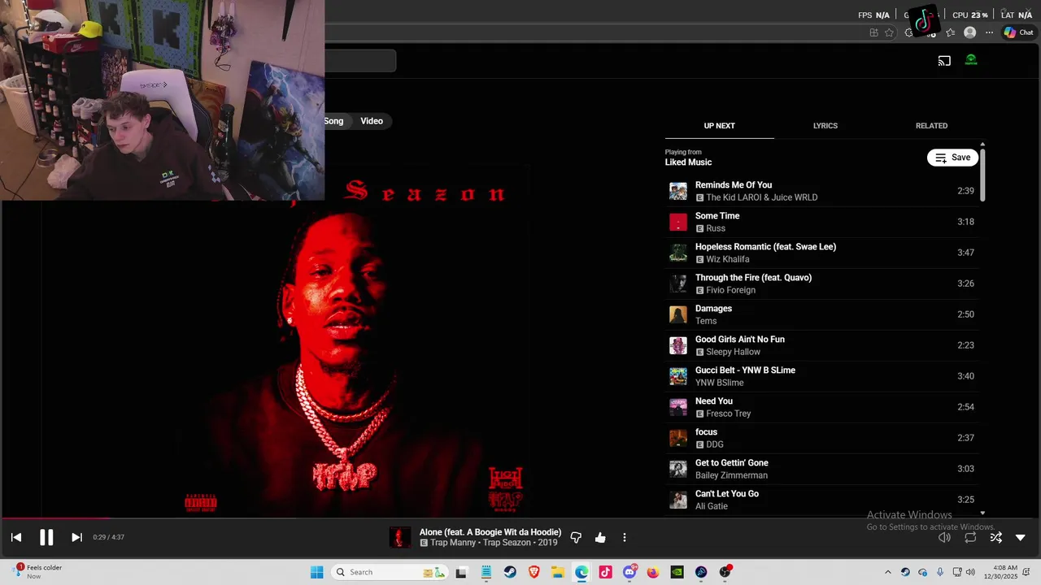Viewport: 1041px width, 585px height.
Task: Open Notepad from the taskbar
Action: click(486, 572)
